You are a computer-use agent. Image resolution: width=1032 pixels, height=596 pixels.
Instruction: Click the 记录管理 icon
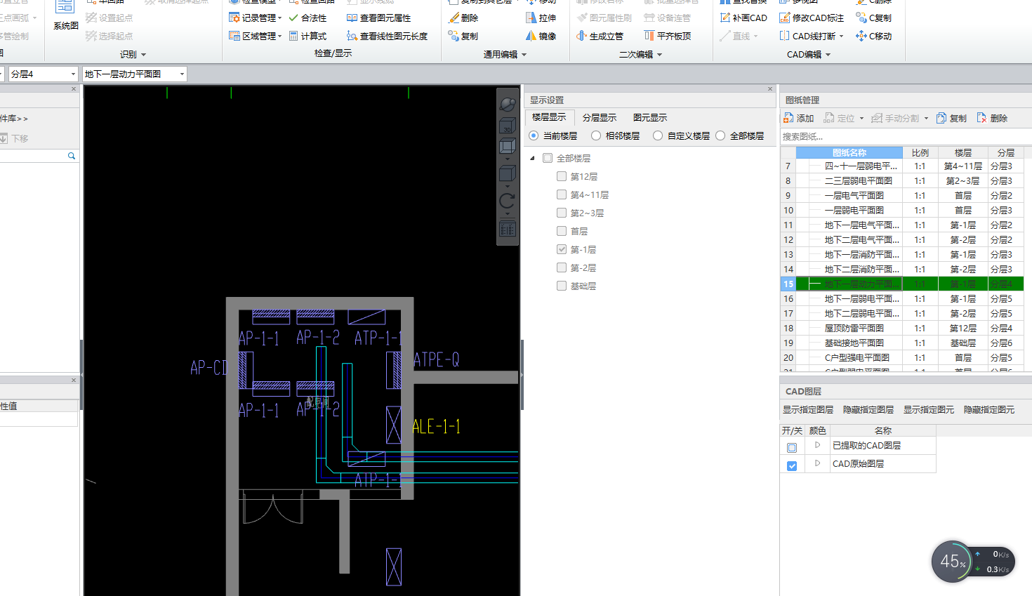(234, 18)
